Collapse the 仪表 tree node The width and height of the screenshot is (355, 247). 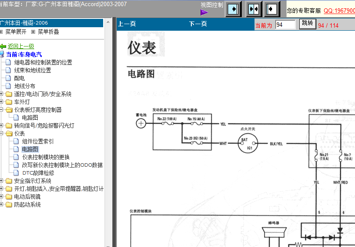(x=1, y=133)
